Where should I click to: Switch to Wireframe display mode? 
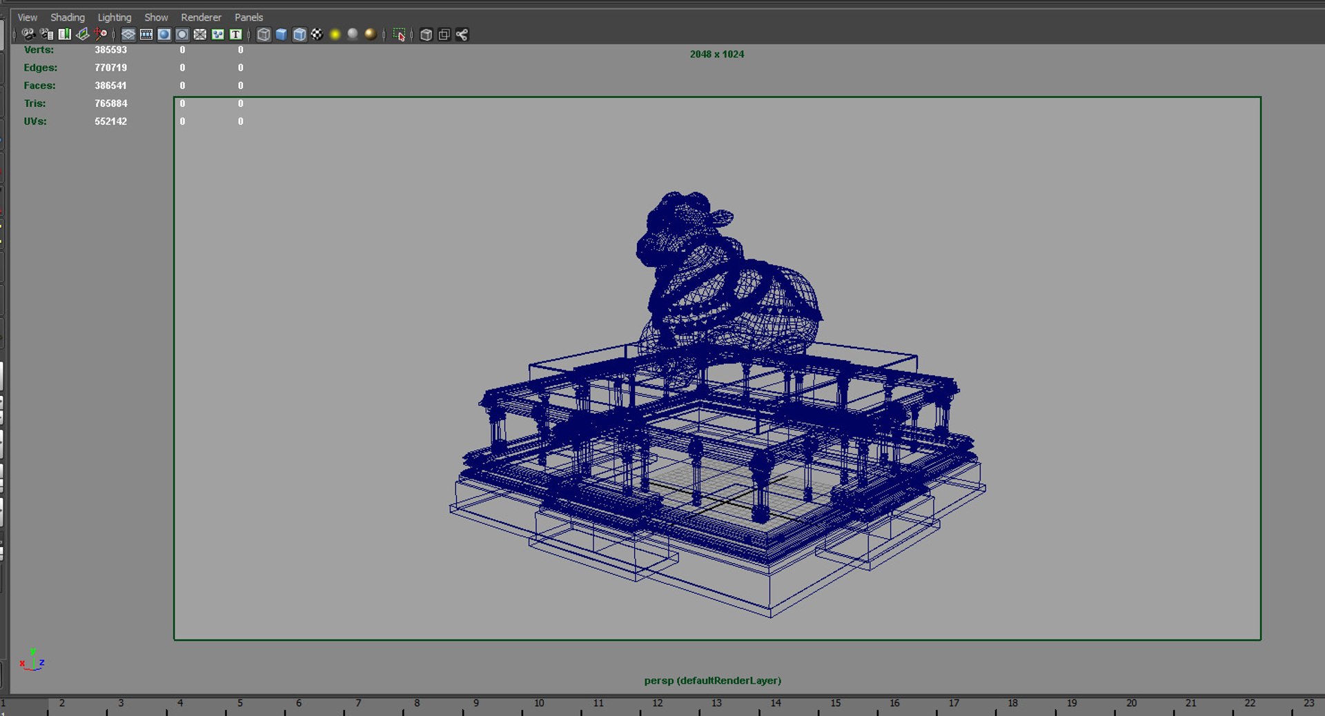click(264, 34)
